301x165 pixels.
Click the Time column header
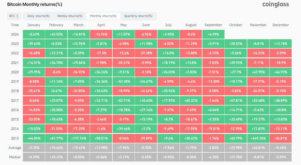point(15,25)
